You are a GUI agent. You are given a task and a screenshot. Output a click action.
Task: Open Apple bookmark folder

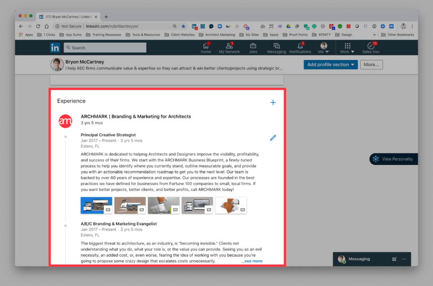click(x=271, y=35)
